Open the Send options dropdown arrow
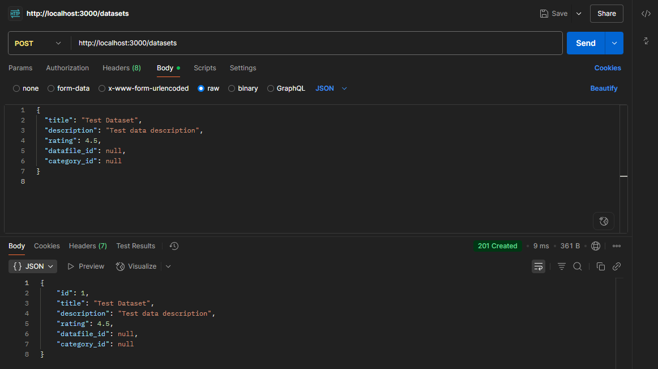 click(x=614, y=43)
